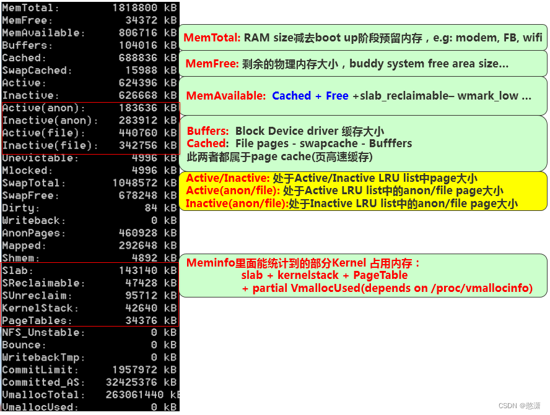This screenshot has height=415, width=550.
Task: Select the Mlocked 4996 kB row
Action: (89, 171)
